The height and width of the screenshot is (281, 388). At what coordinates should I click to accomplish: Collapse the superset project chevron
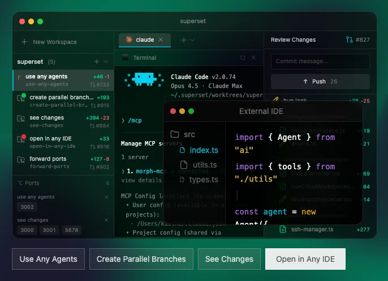106,62
